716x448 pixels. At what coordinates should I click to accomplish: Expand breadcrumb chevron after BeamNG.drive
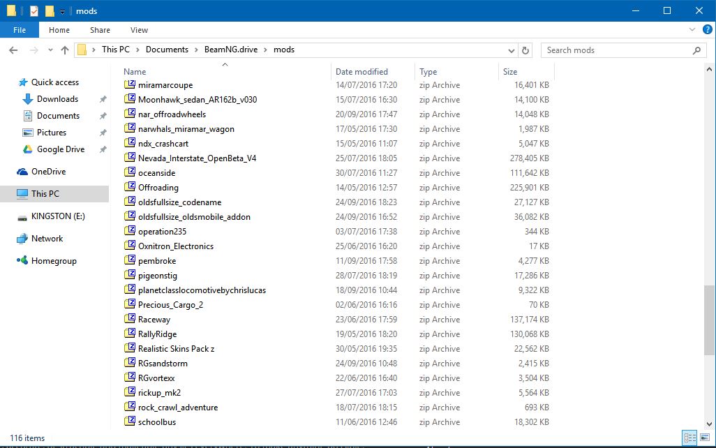click(265, 50)
